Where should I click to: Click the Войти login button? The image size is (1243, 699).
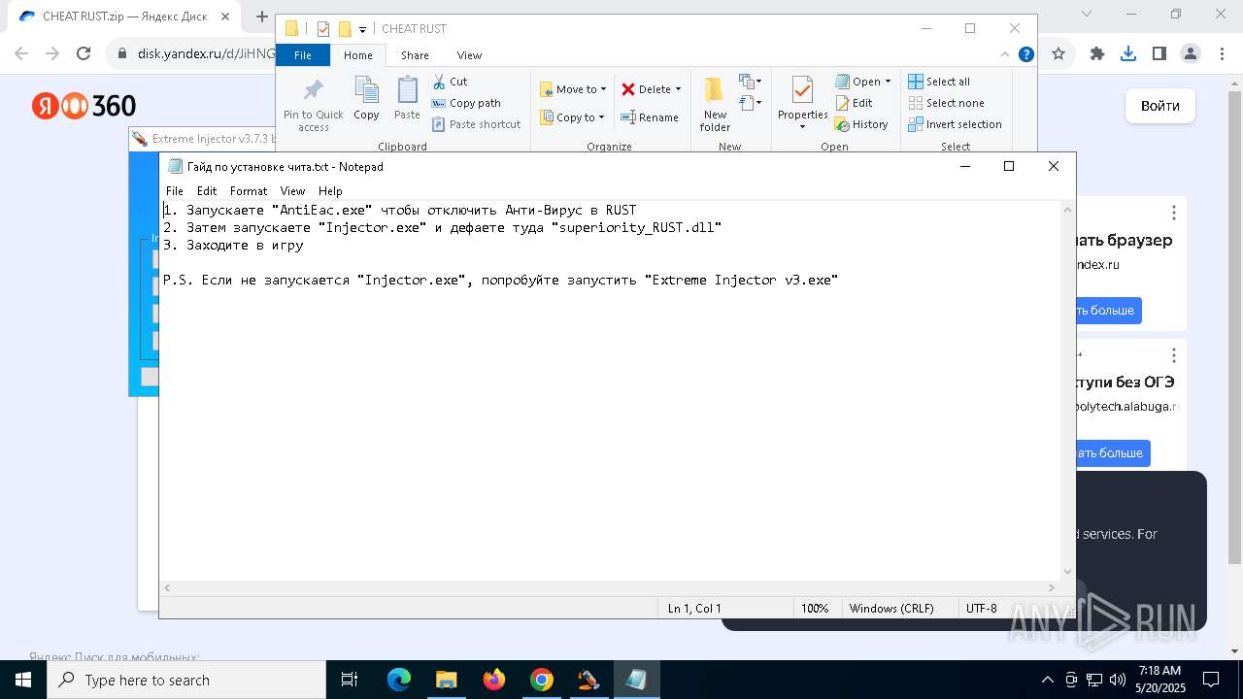[1160, 106]
